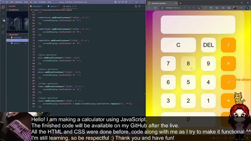Open the File menu in VS Code
The width and height of the screenshot is (251, 141).
(7, 2)
